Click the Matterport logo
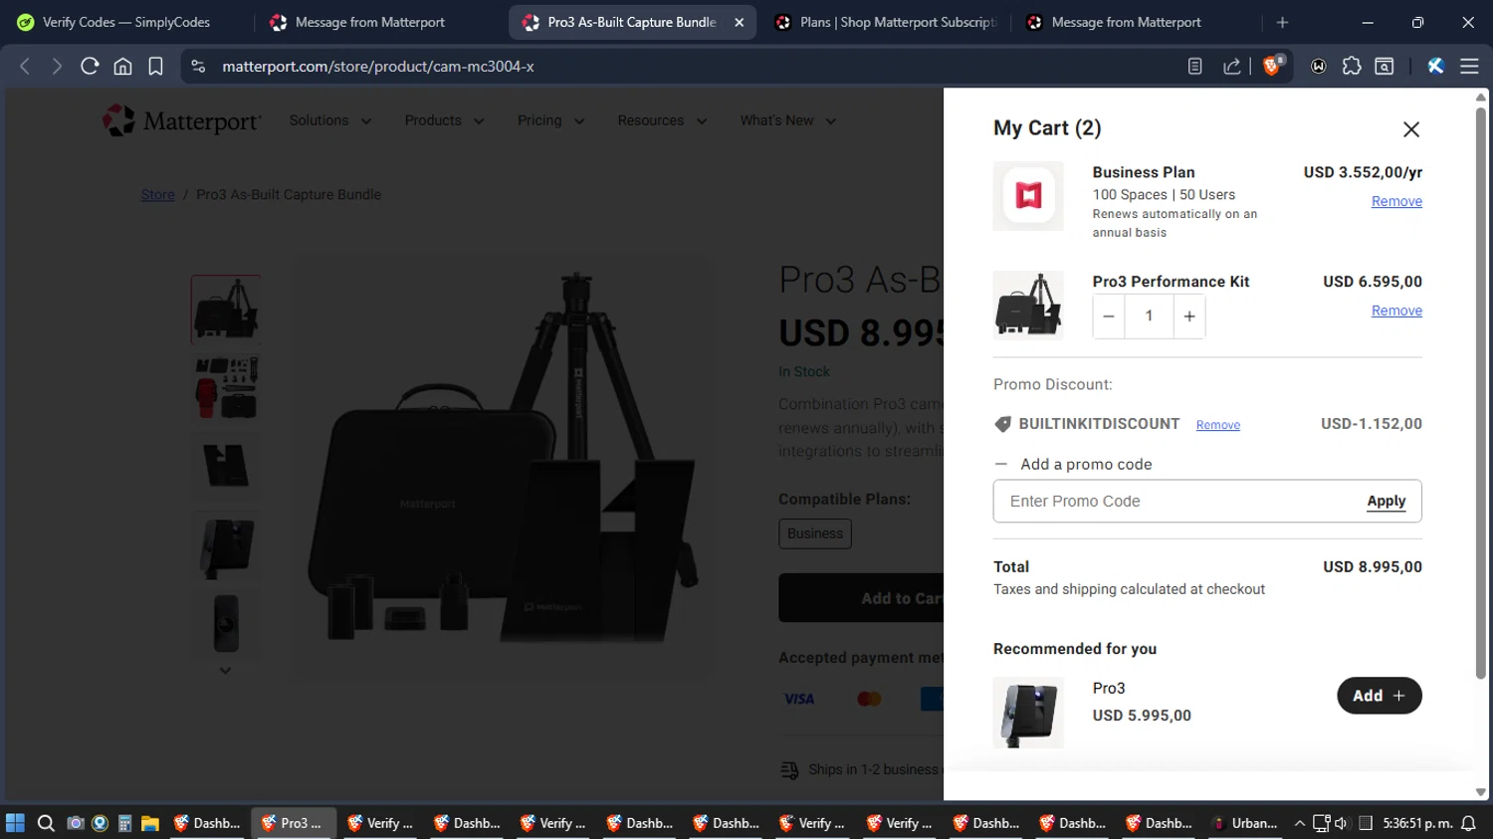The height and width of the screenshot is (839, 1493). pyautogui.click(x=181, y=120)
